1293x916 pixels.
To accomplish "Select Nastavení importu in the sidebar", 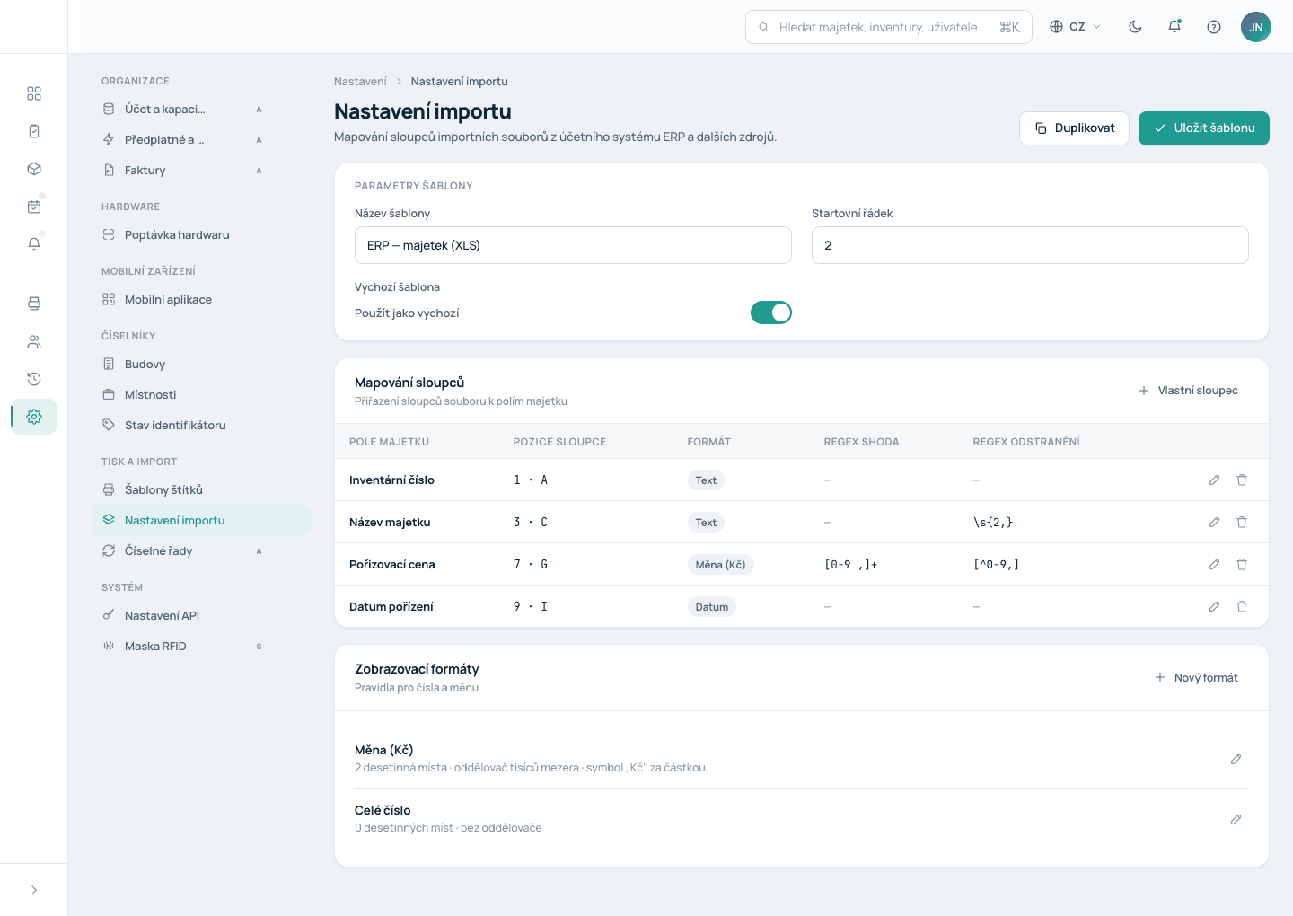I will (201, 520).
